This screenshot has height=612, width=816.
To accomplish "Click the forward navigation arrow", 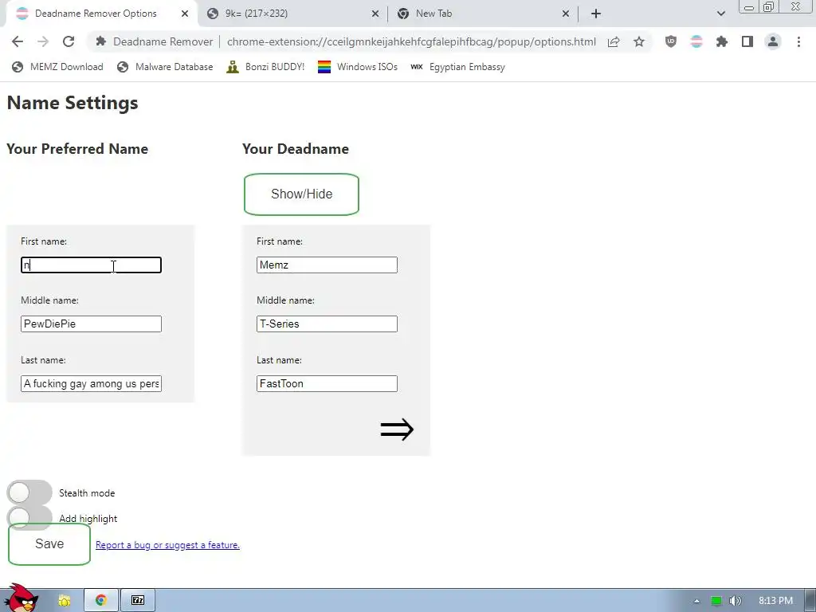I will tap(43, 41).
